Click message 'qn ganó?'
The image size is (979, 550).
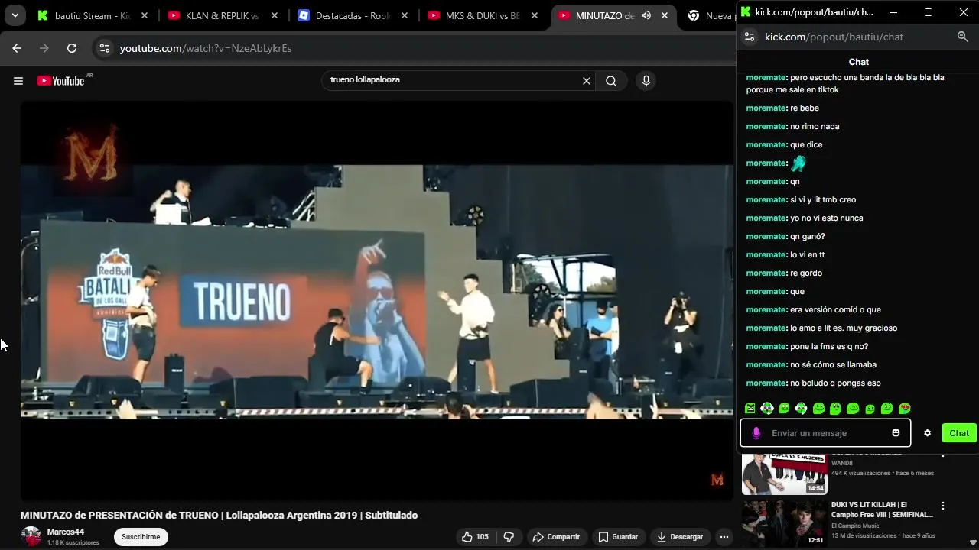[x=807, y=237]
